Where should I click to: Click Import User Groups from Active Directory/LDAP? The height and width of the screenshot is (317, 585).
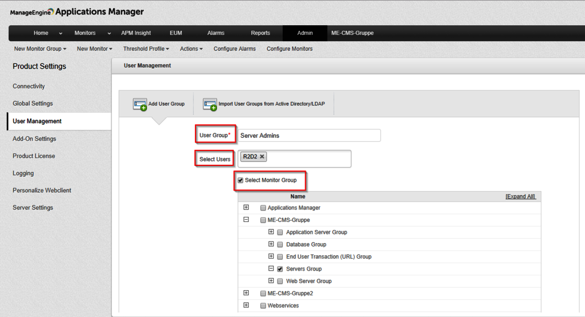[x=272, y=104]
